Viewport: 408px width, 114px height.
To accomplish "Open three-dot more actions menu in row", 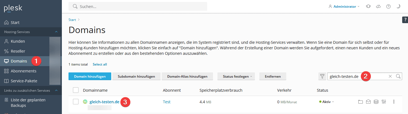I will click(x=394, y=102).
